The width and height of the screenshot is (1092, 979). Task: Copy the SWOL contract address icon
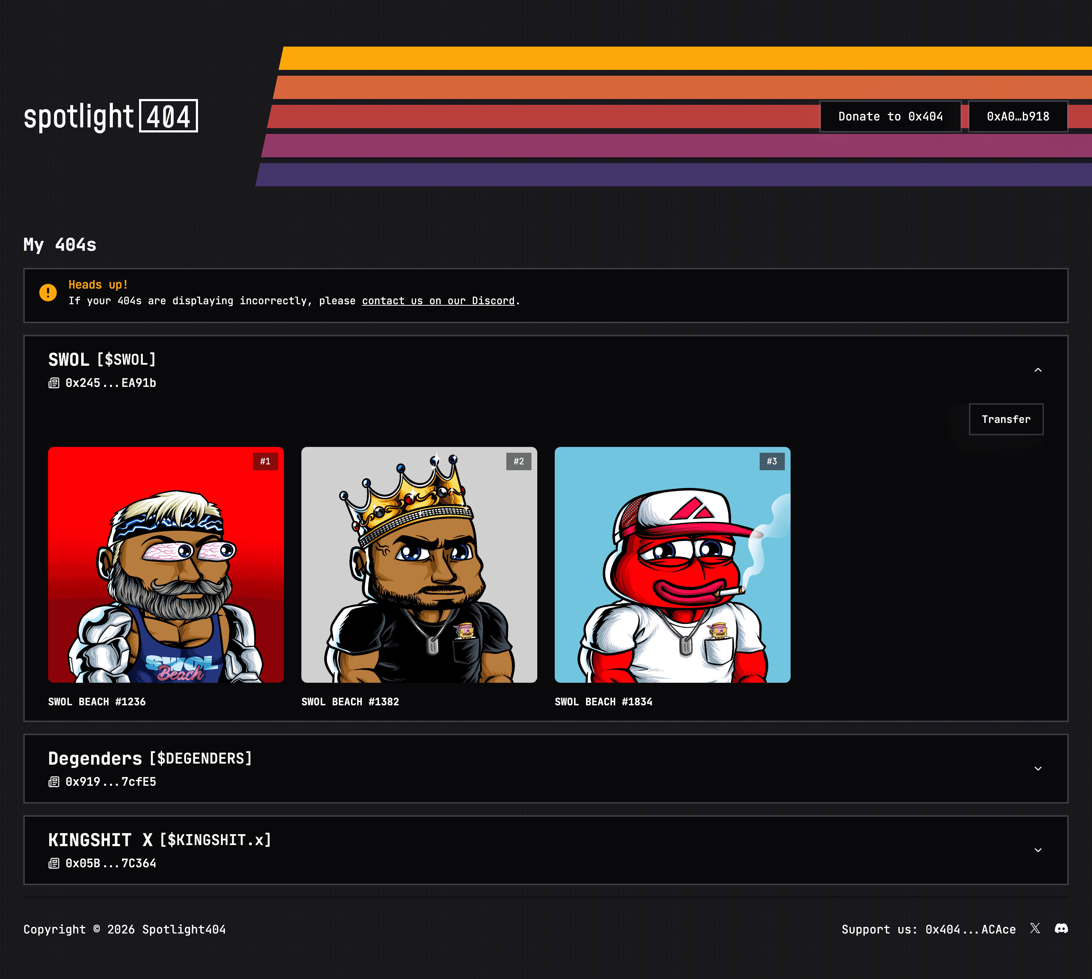54,383
